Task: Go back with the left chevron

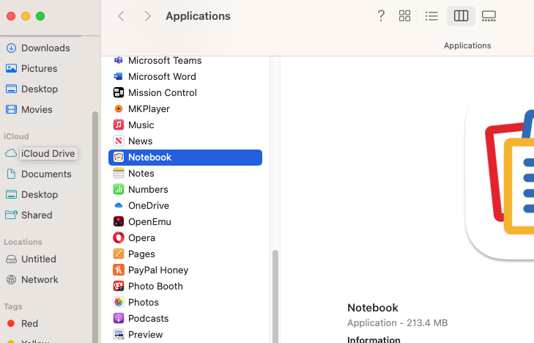Action: [x=121, y=16]
